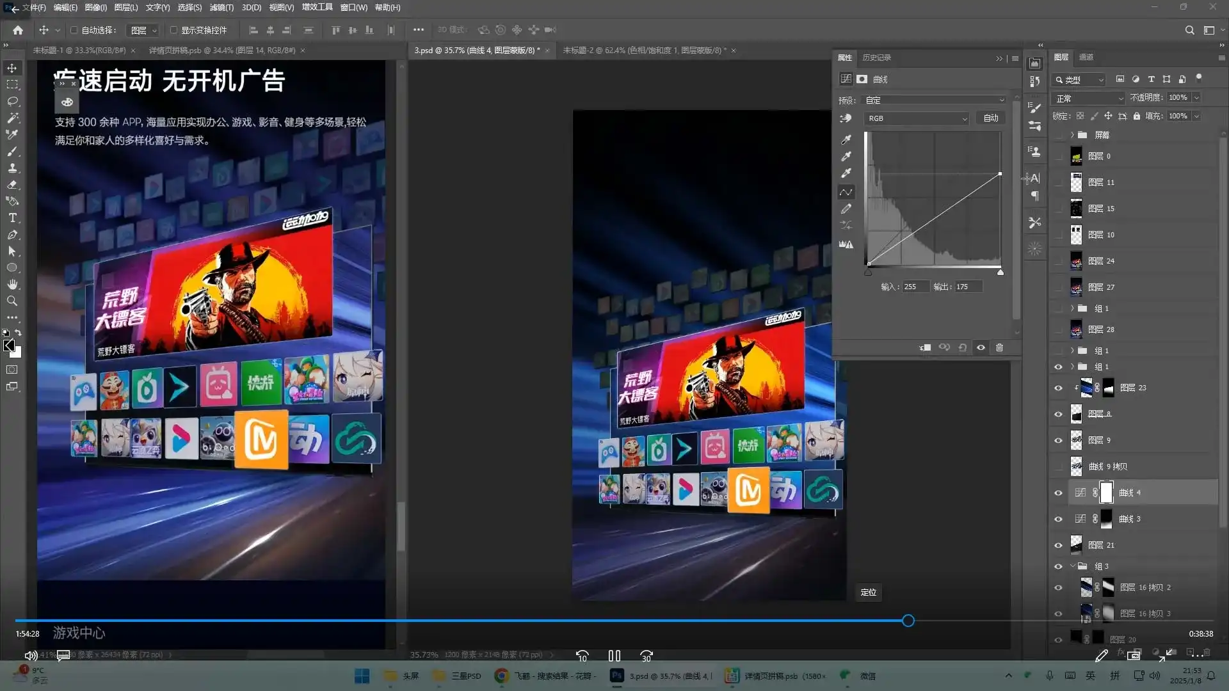Click the pencil draw-curve icon in Curves
The height and width of the screenshot is (691, 1229).
846,209
